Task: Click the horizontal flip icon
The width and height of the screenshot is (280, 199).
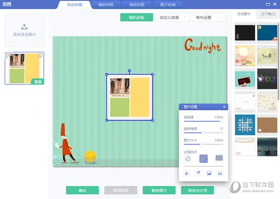Action: [x=187, y=173]
